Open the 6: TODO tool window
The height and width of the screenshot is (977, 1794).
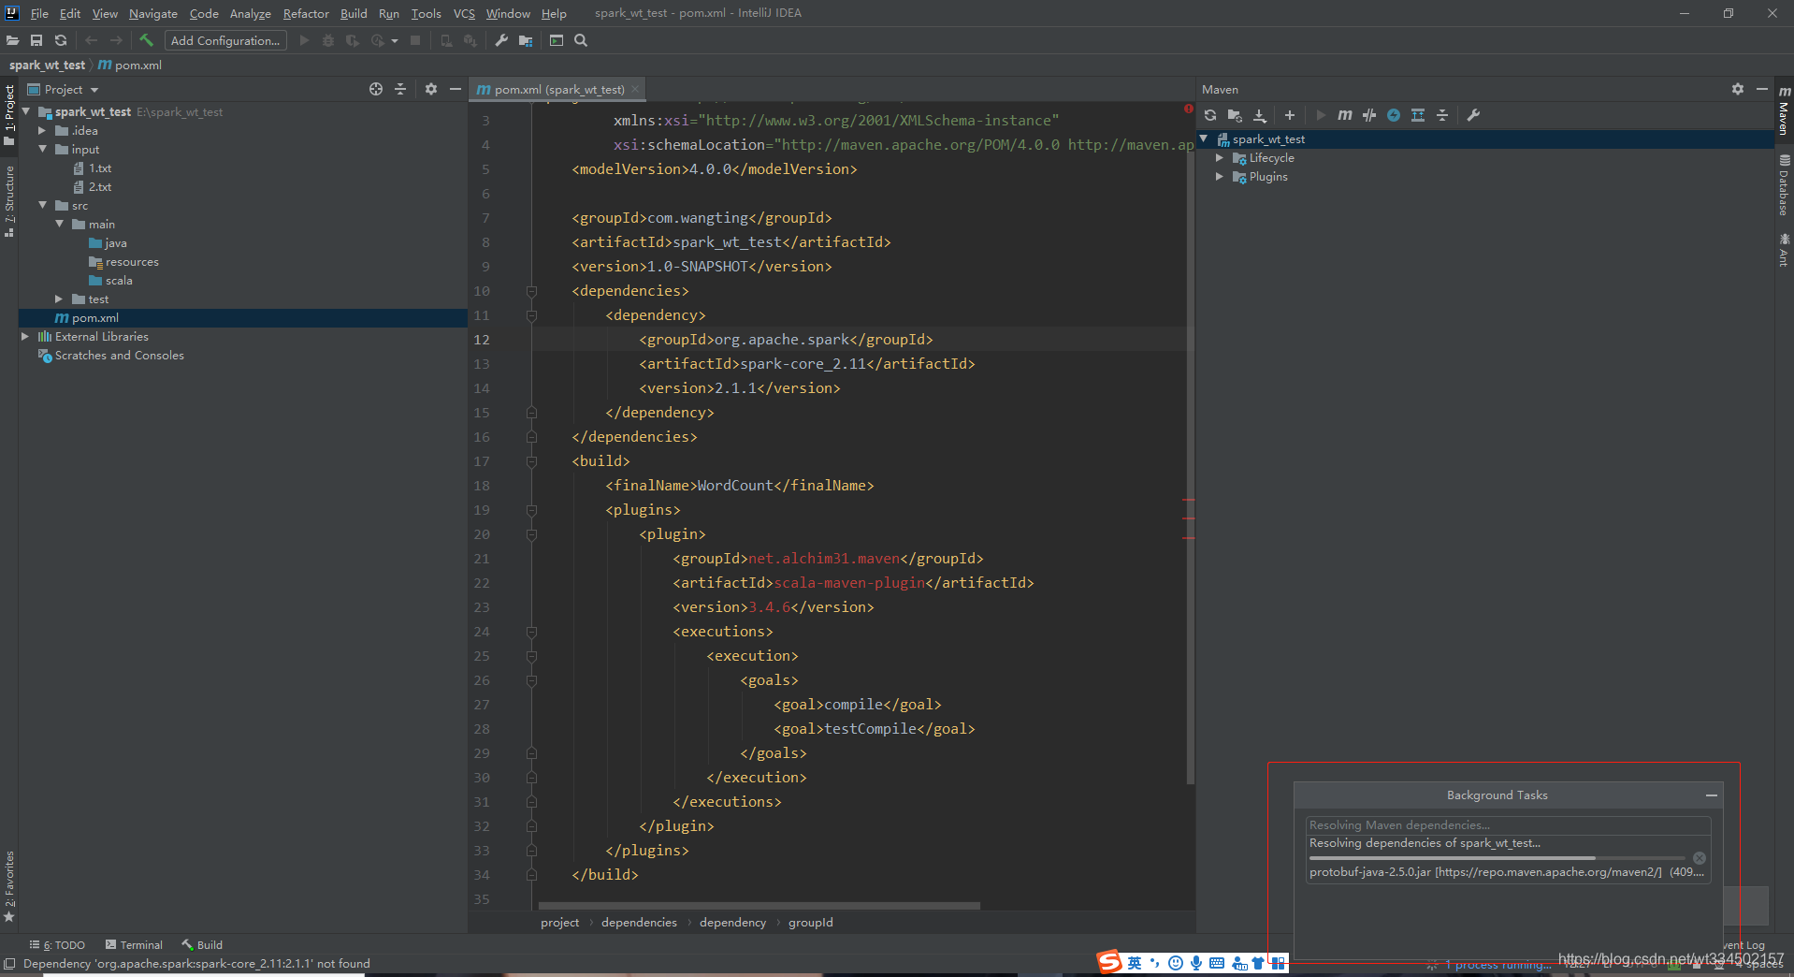pyautogui.click(x=58, y=945)
